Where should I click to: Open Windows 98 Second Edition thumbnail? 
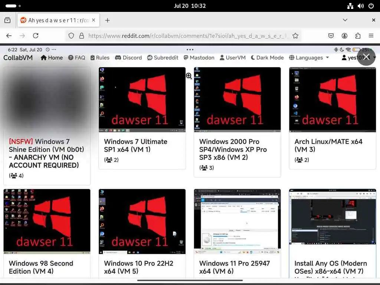pos(47,222)
